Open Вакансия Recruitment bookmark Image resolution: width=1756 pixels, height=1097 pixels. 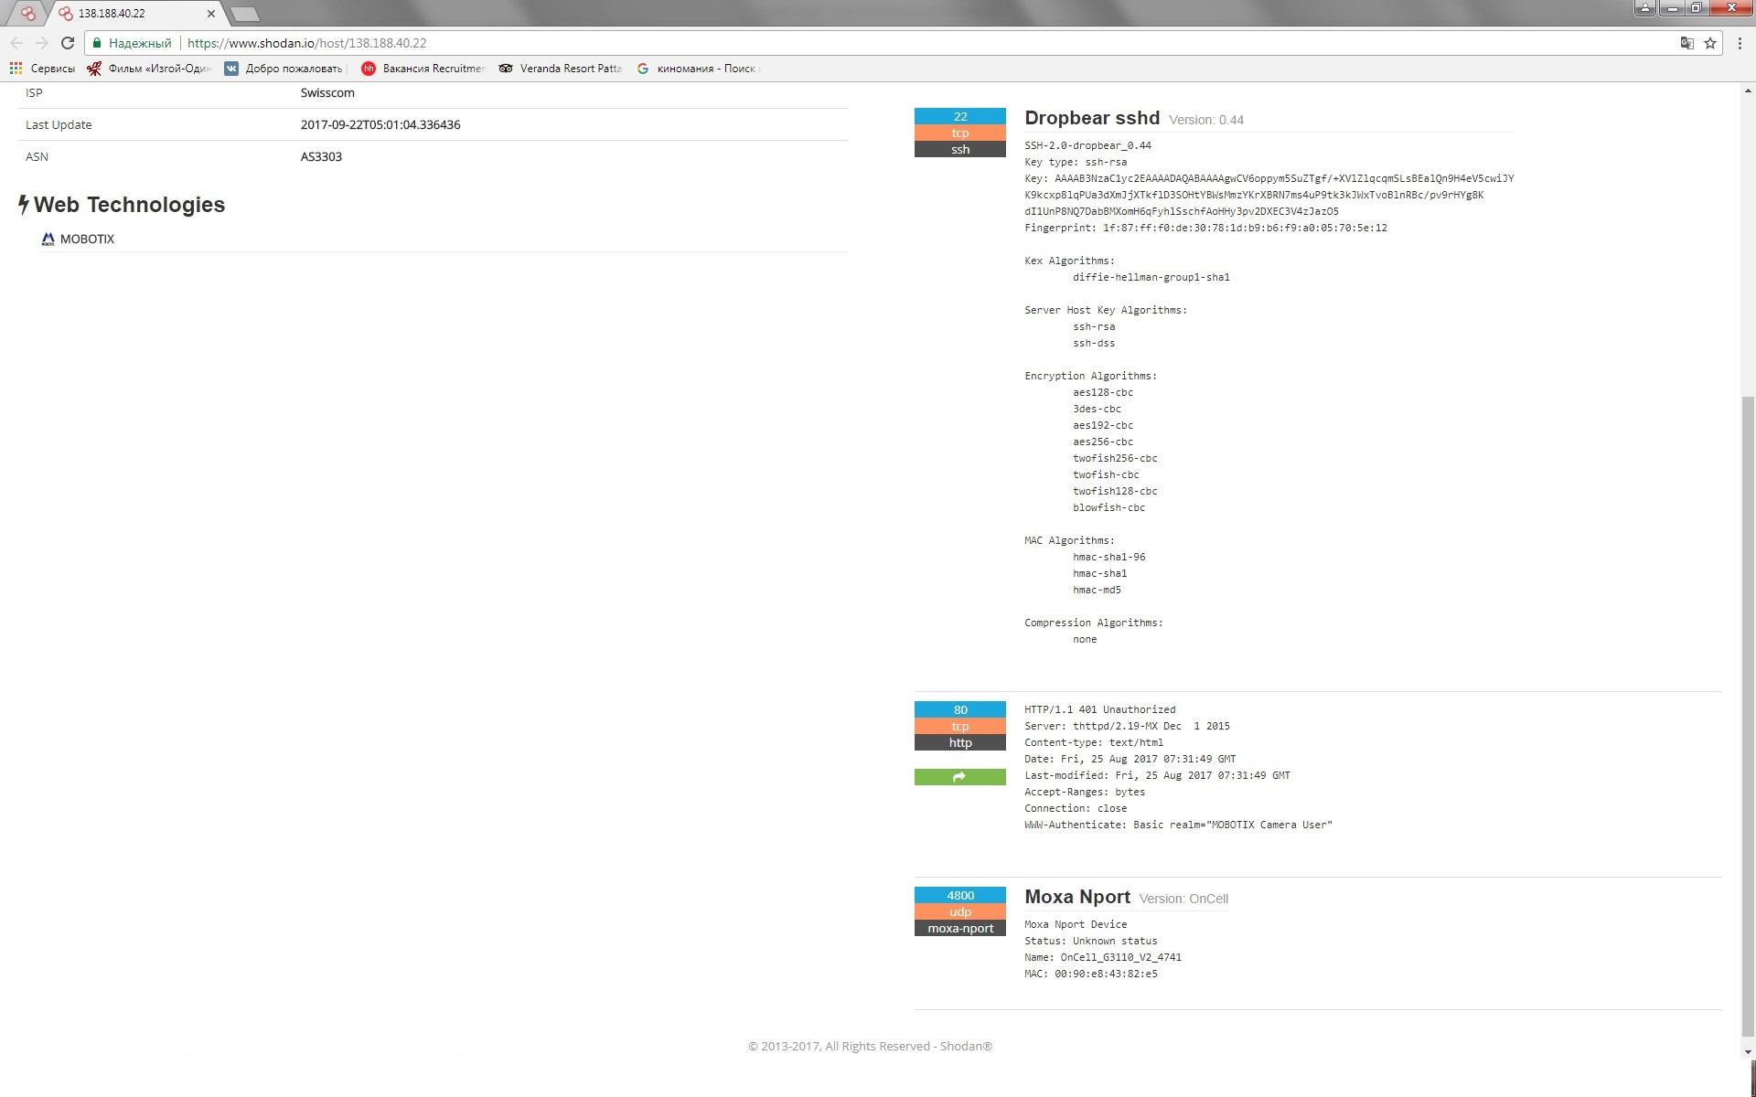click(x=423, y=69)
